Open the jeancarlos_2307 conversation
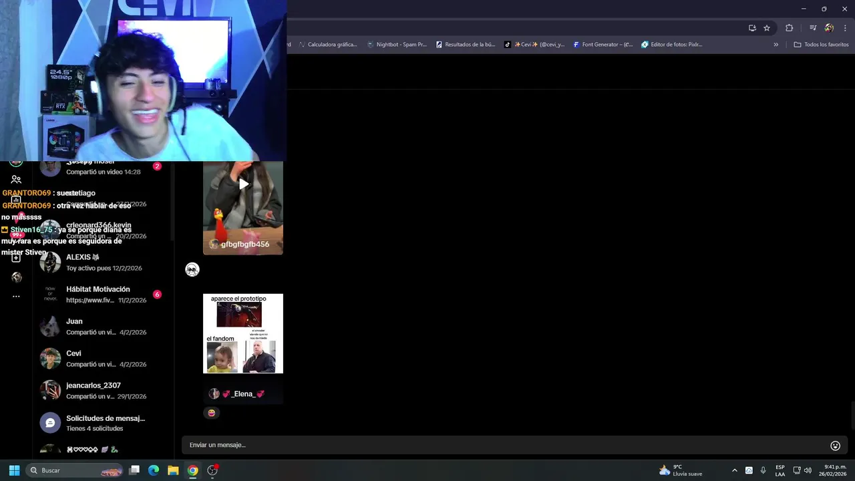This screenshot has width=855, height=481. pyautogui.click(x=103, y=391)
